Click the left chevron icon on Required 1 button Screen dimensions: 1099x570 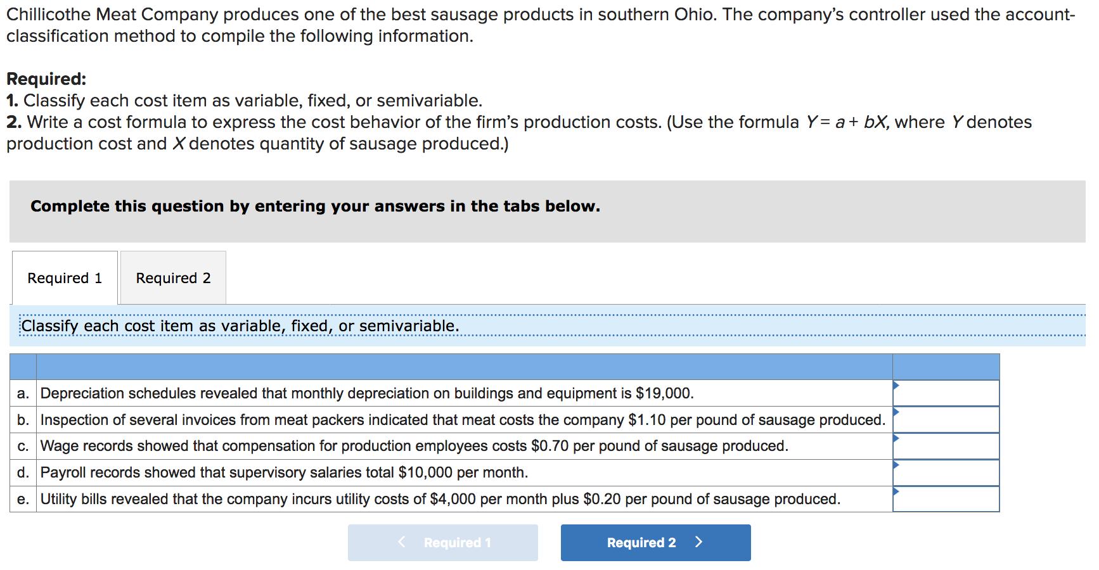(401, 541)
